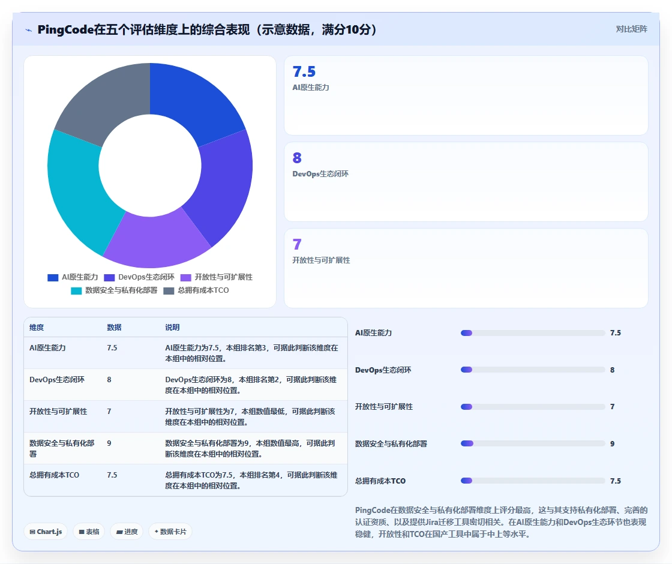The height and width of the screenshot is (564, 672).
Task: Click the 说明 column header
Action: click(x=172, y=328)
